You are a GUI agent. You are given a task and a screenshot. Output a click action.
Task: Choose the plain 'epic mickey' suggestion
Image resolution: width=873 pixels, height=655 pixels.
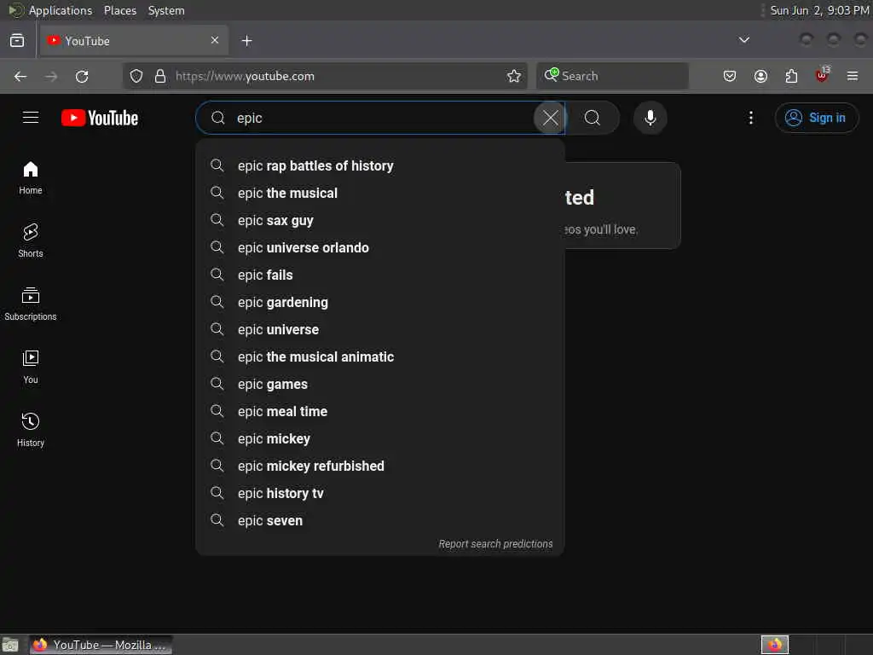tap(379, 439)
